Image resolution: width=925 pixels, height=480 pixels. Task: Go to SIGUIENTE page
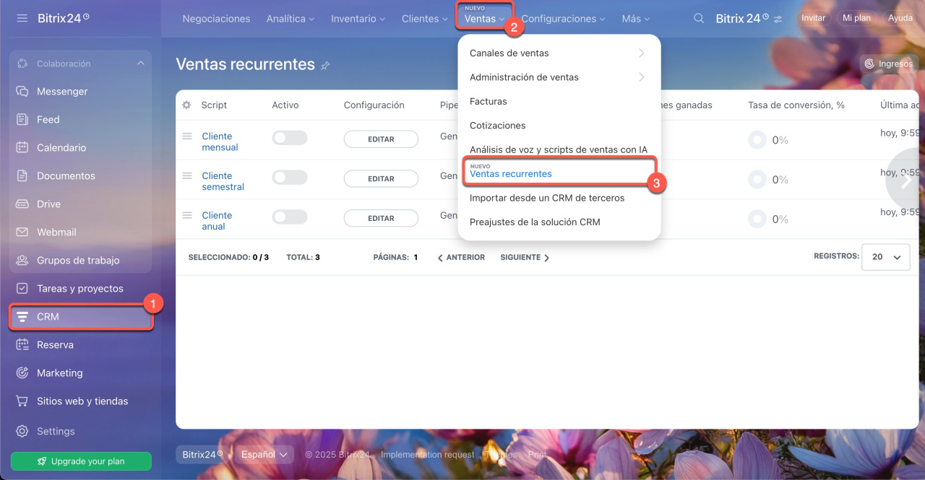[525, 258]
